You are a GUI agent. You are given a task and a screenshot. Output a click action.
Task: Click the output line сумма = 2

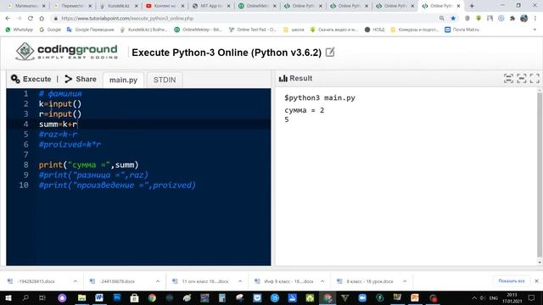[x=305, y=110]
